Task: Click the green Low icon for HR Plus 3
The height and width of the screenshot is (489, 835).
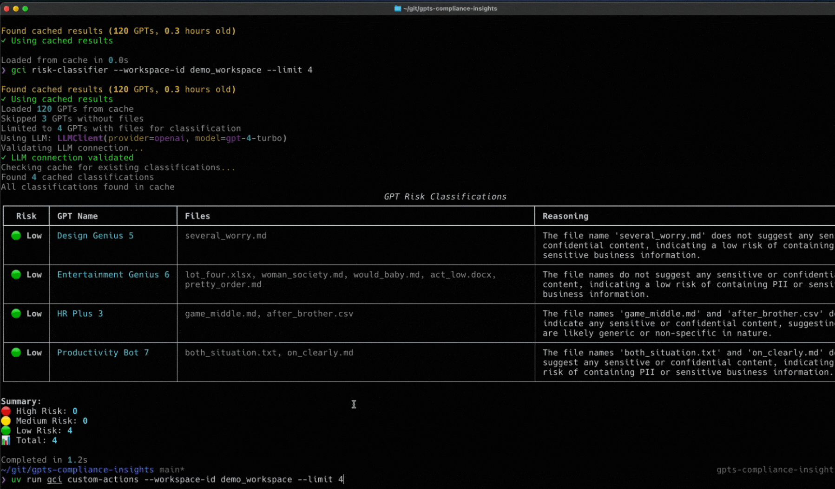Action: coord(16,314)
